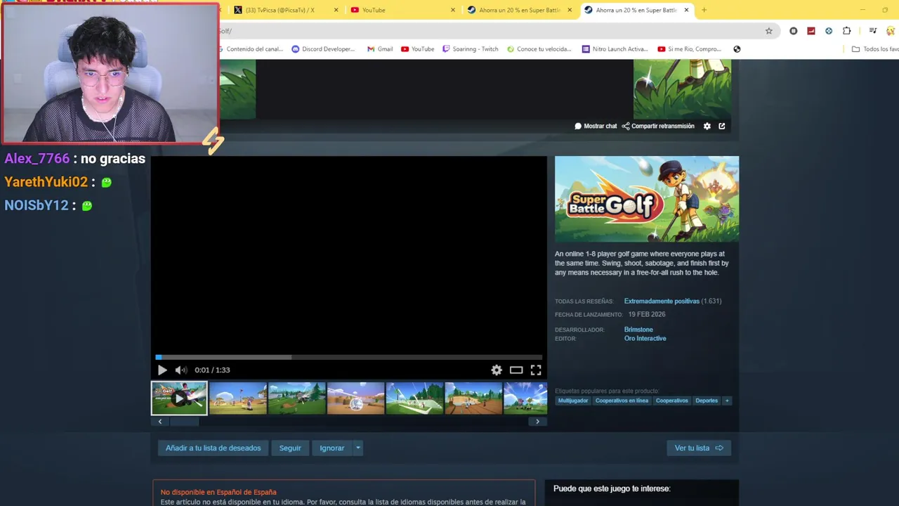Click left arrow of thumbnail strip
Image resolution: width=899 pixels, height=506 pixels.
[x=159, y=422]
